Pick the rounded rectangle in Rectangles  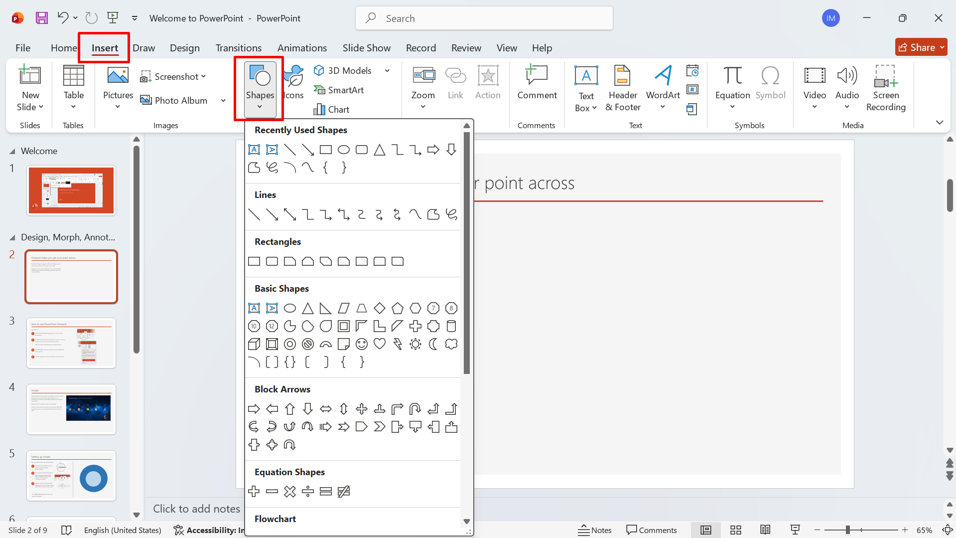[272, 261]
